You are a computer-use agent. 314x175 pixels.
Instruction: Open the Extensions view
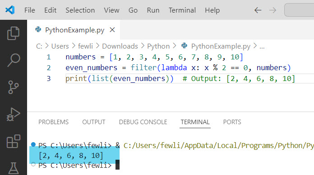(14, 141)
